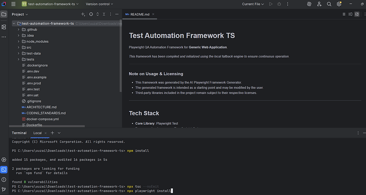Add a new terminal tab
The width and height of the screenshot is (366, 195).
(53, 133)
